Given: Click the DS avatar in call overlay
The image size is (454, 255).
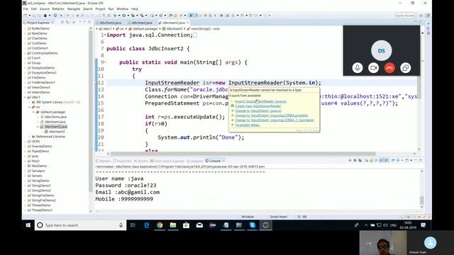Looking at the screenshot, I should pos(382,50).
